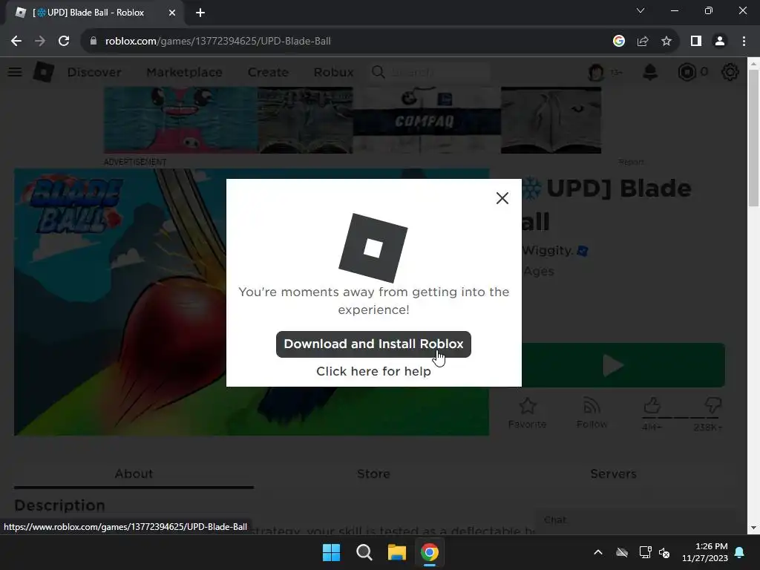Image resolution: width=760 pixels, height=570 pixels.
Task: Switch to the About tab
Action: coord(134,474)
